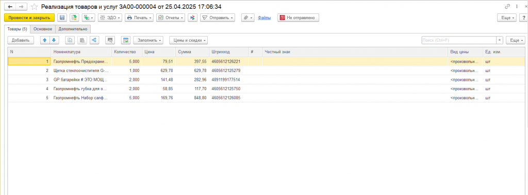This screenshot has height=195, width=528.
Task: Switch to the Дополнительно tab
Action: 73,29
